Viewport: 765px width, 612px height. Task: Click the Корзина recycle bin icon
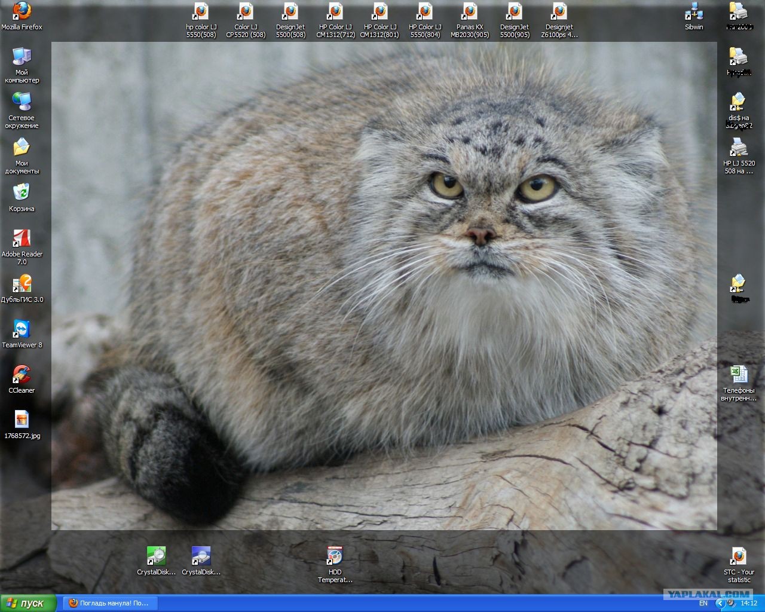point(22,192)
